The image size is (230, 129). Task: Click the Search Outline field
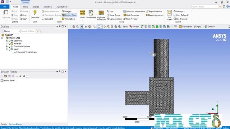28,31
